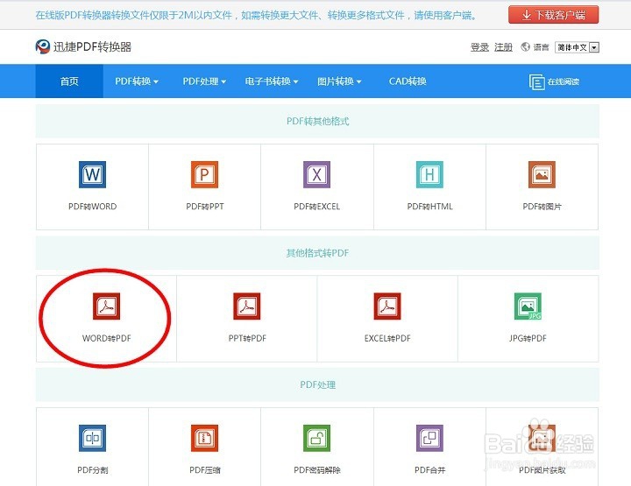Image resolution: width=631 pixels, height=486 pixels.
Task: Click the PDF转WORD label text
Action: click(93, 207)
